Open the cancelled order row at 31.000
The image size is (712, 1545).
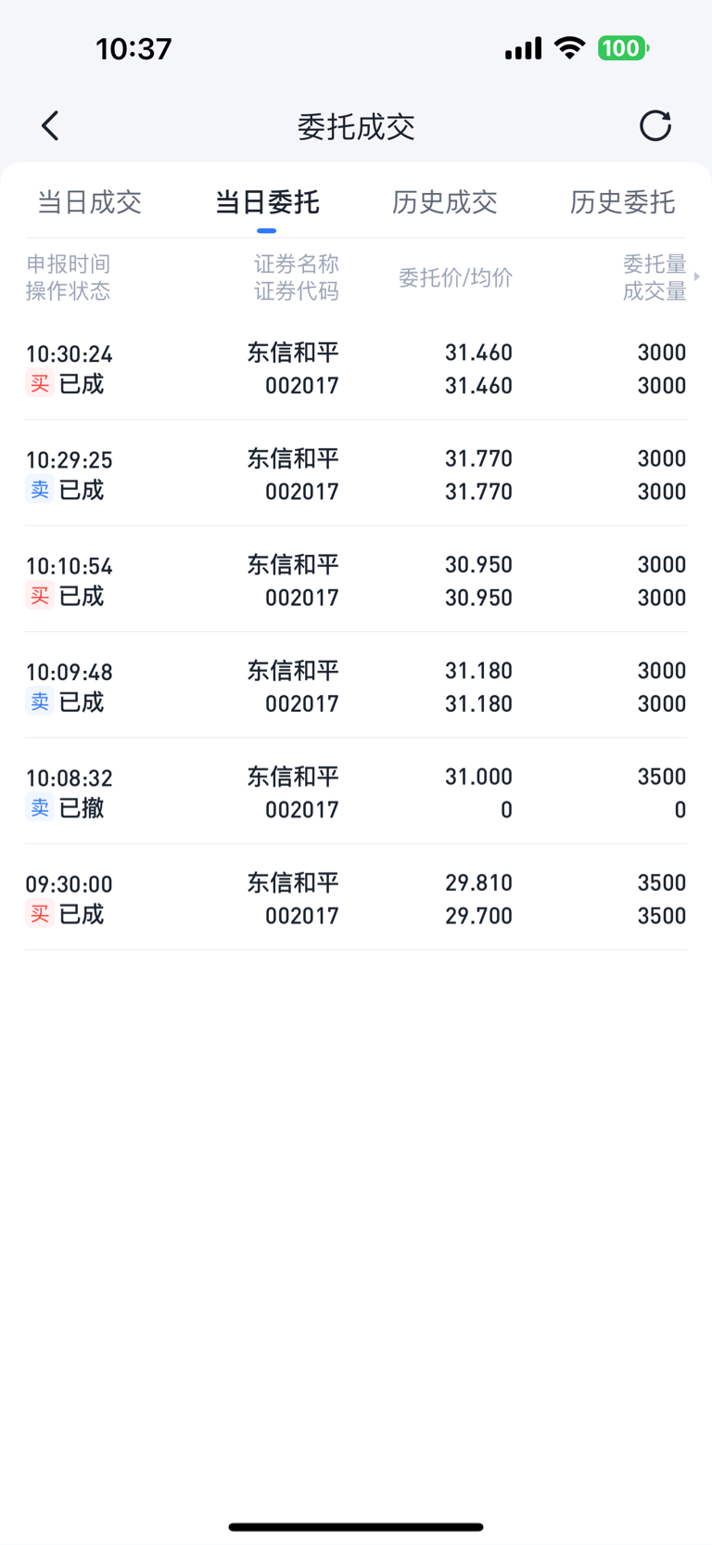[356, 792]
